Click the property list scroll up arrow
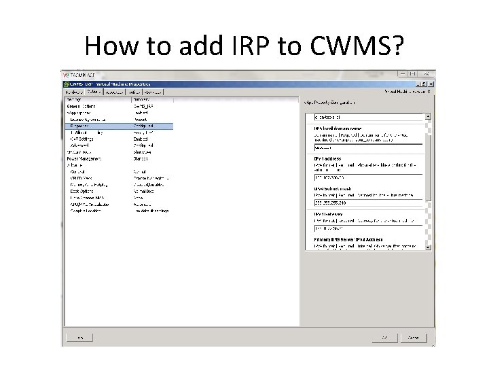 pos(428,116)
